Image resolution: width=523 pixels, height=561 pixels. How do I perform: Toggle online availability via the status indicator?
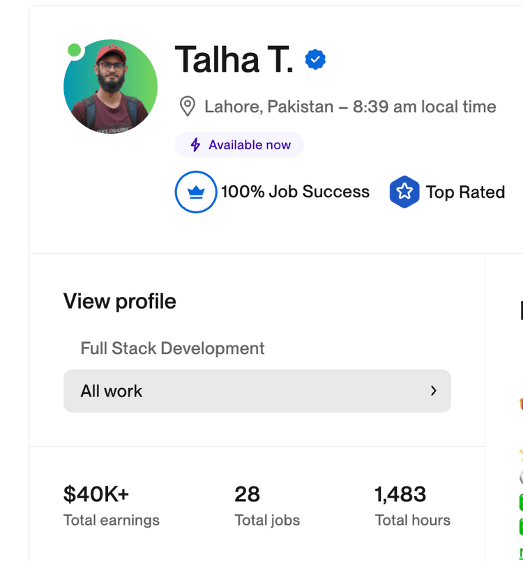(75, 49)
